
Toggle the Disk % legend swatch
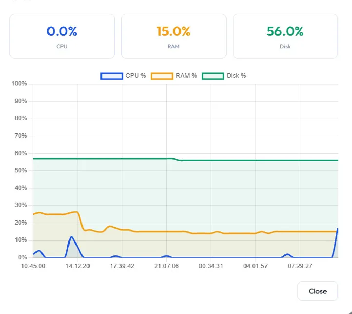pos(213,76)
